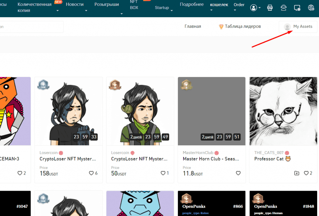319x216 pixels.
Task: Open the THE_CATS_007 creator link
Action: click(x=269, y=153)
